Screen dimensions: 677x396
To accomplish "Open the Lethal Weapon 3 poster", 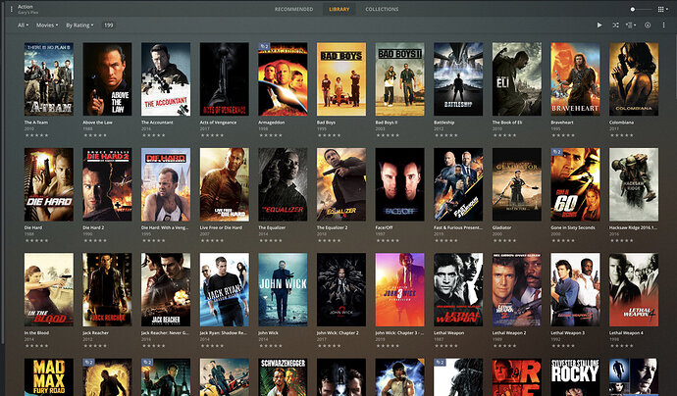I will pos(575,289).
